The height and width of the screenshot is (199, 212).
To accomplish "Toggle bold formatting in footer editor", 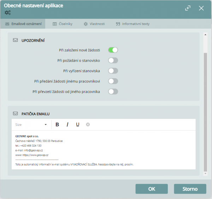I will [x=57, y=124].
